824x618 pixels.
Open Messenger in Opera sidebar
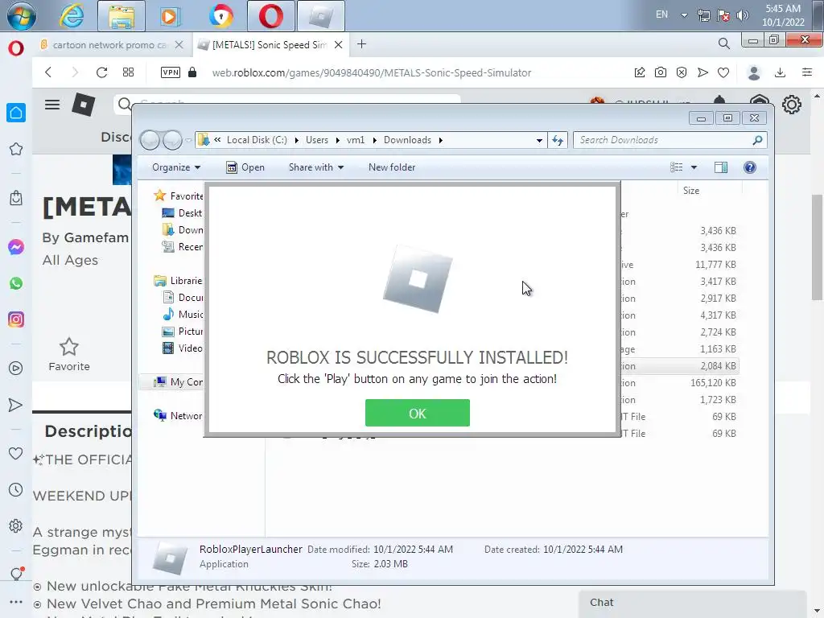(16, 247)
